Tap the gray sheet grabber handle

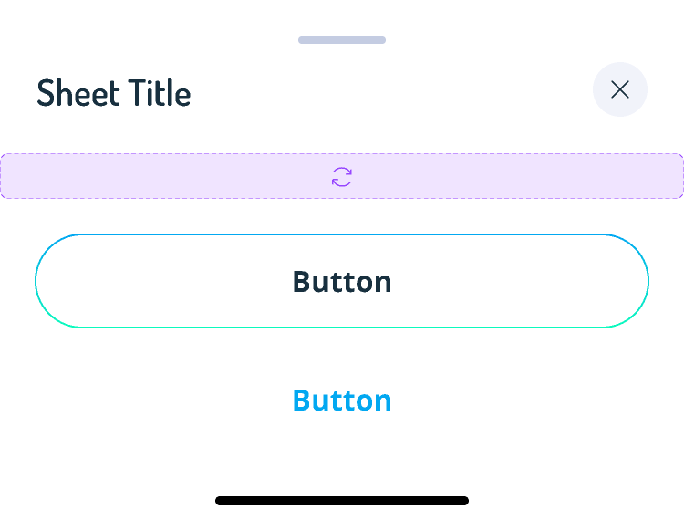click(342, 40)
